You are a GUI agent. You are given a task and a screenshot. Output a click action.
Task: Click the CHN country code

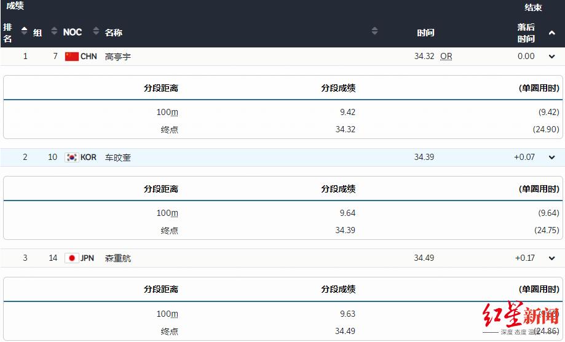[89, 57]
